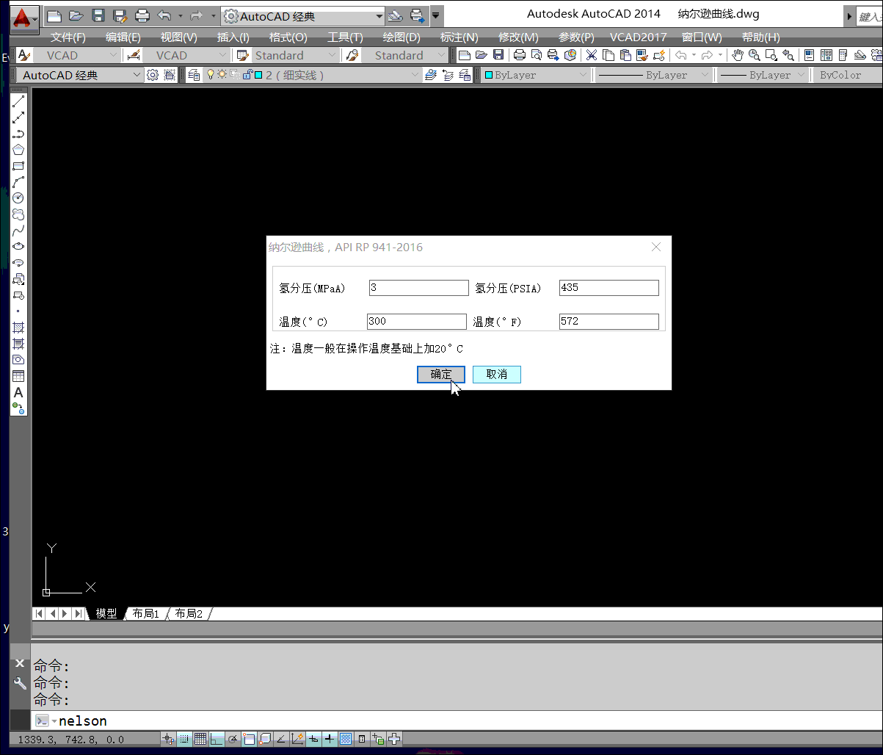Click the Save icon in quick access bar
This screenshot has height=755, width=883.
[98, 15]
